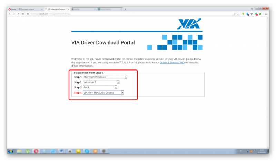Click the green download-arrow extension icon
Viewport: 276px width, 161px height.
[x=243, y=14]
